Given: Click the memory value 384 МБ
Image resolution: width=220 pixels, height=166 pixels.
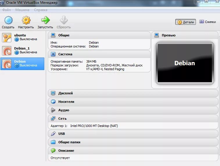Looking at the screenshot, I should click(x=91, y=61).
